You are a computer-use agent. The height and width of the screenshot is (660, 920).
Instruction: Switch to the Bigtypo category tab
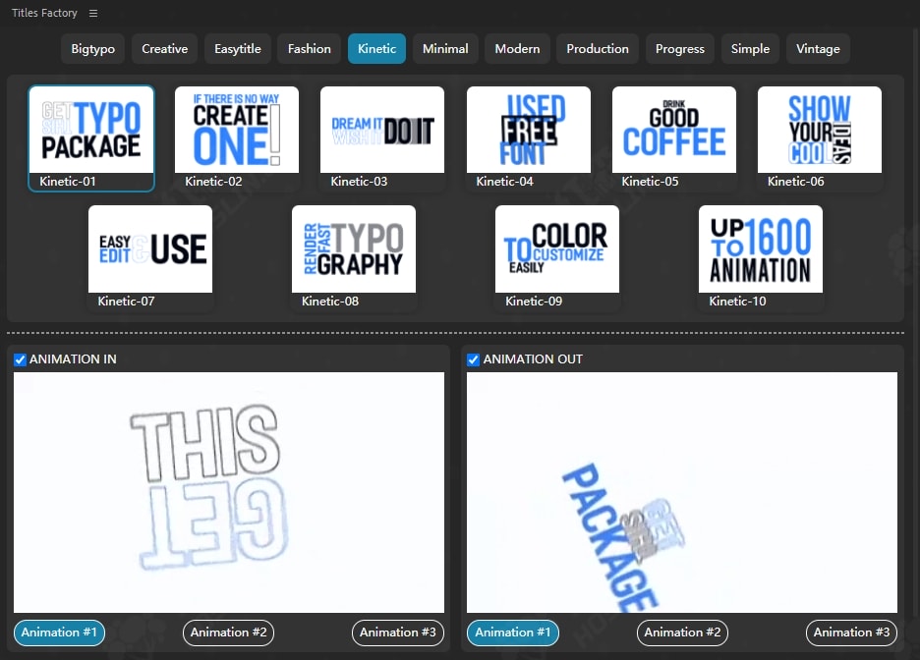(92, 49)
